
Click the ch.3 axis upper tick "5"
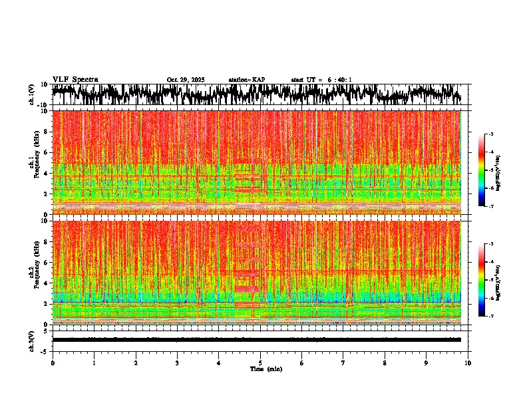tap(47, 331)
